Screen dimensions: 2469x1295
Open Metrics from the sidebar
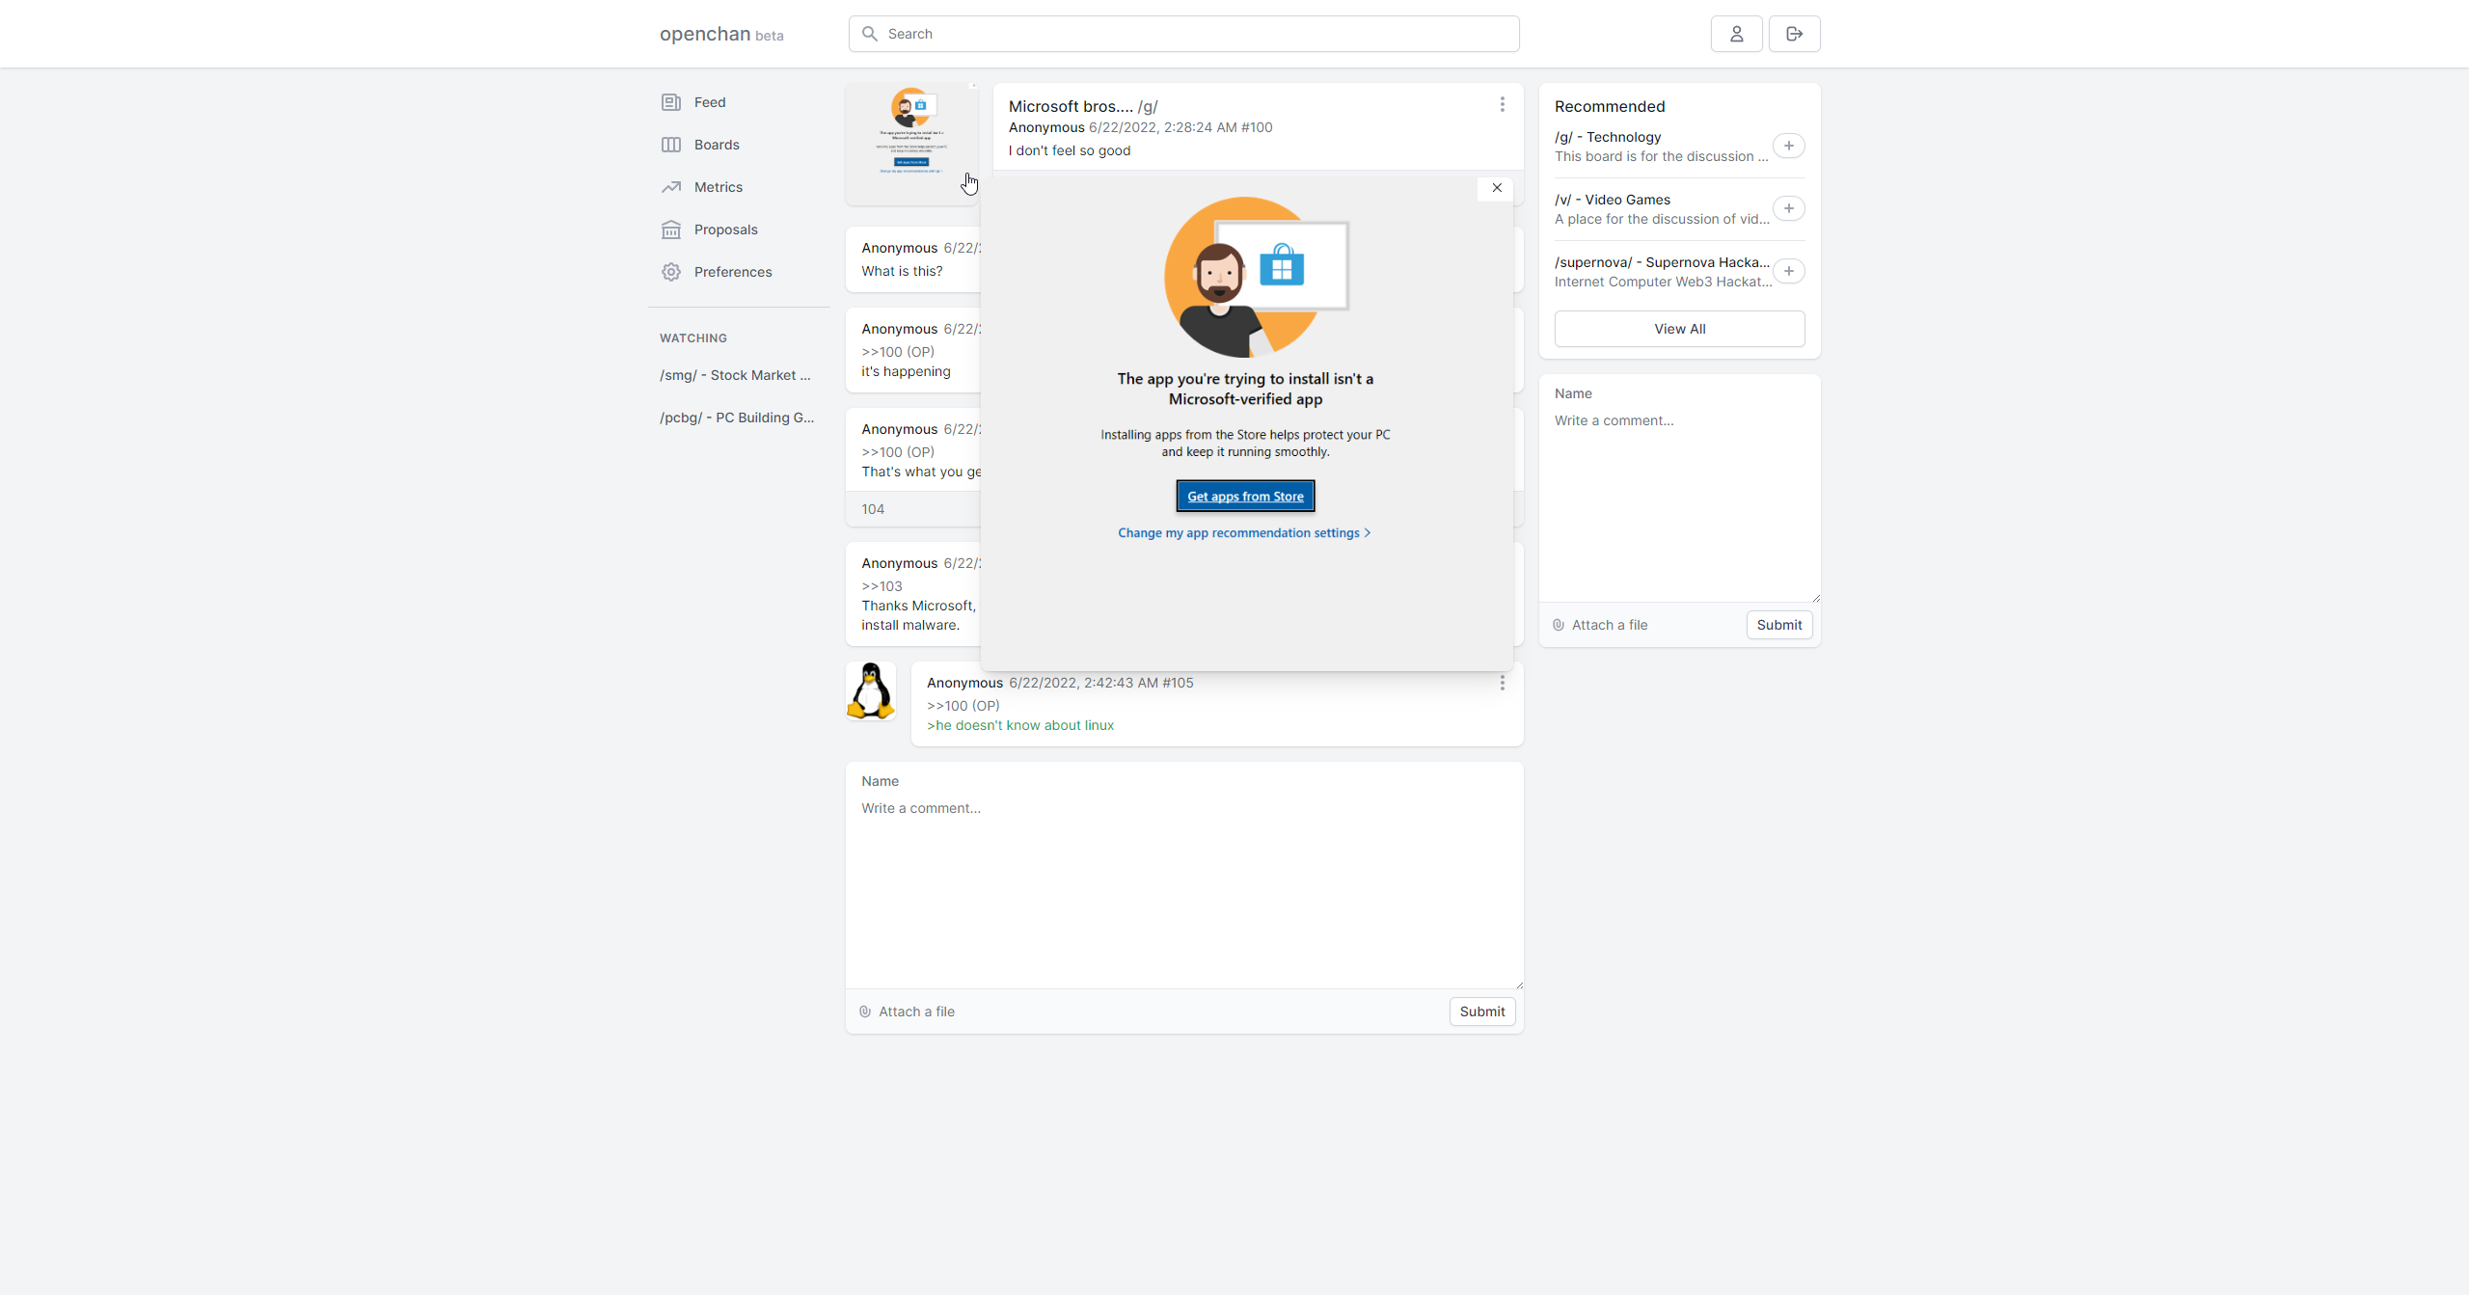coord(718,187)
